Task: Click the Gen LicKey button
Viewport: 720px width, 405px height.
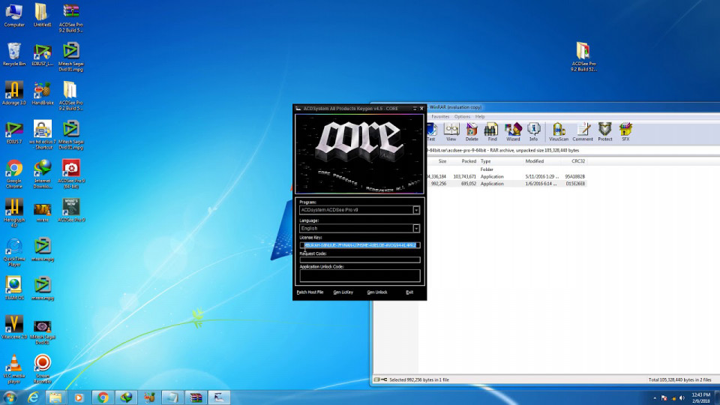Action: tap(343, 292)
